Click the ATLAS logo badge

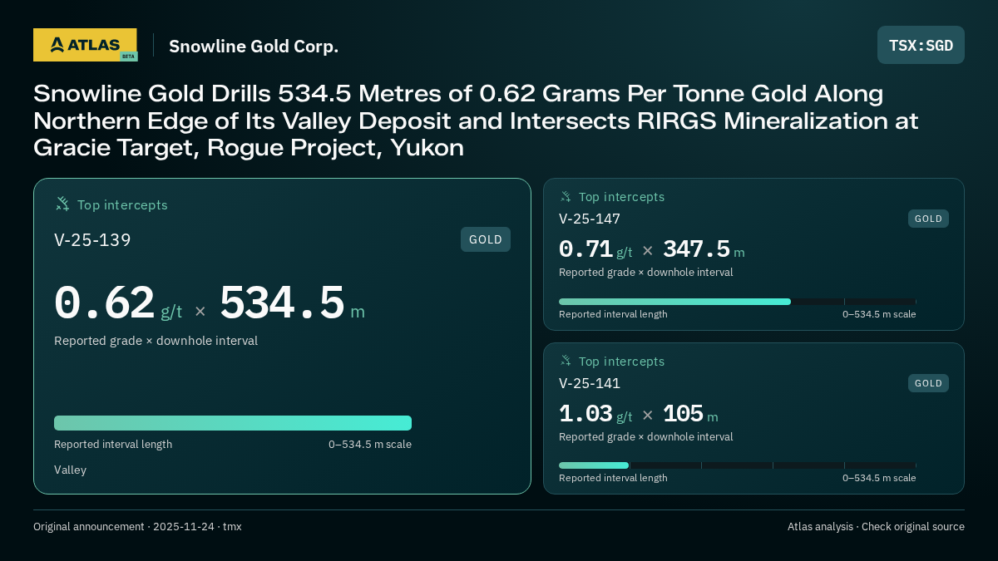pos(85,45)
